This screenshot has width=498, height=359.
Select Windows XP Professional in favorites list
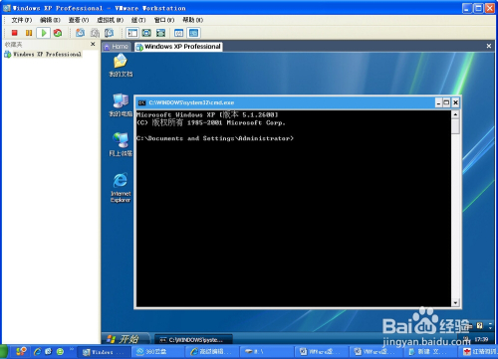click(x=43, y=54)
